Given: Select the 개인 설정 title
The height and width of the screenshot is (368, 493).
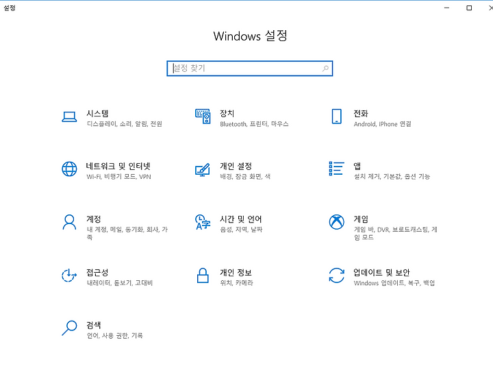Looking at the screenshot, I should 236,167.
